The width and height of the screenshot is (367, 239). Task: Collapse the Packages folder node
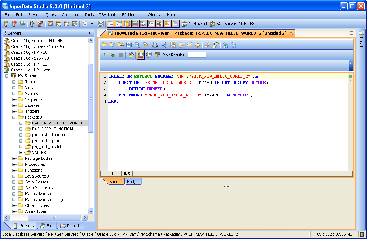click(14, 117)
